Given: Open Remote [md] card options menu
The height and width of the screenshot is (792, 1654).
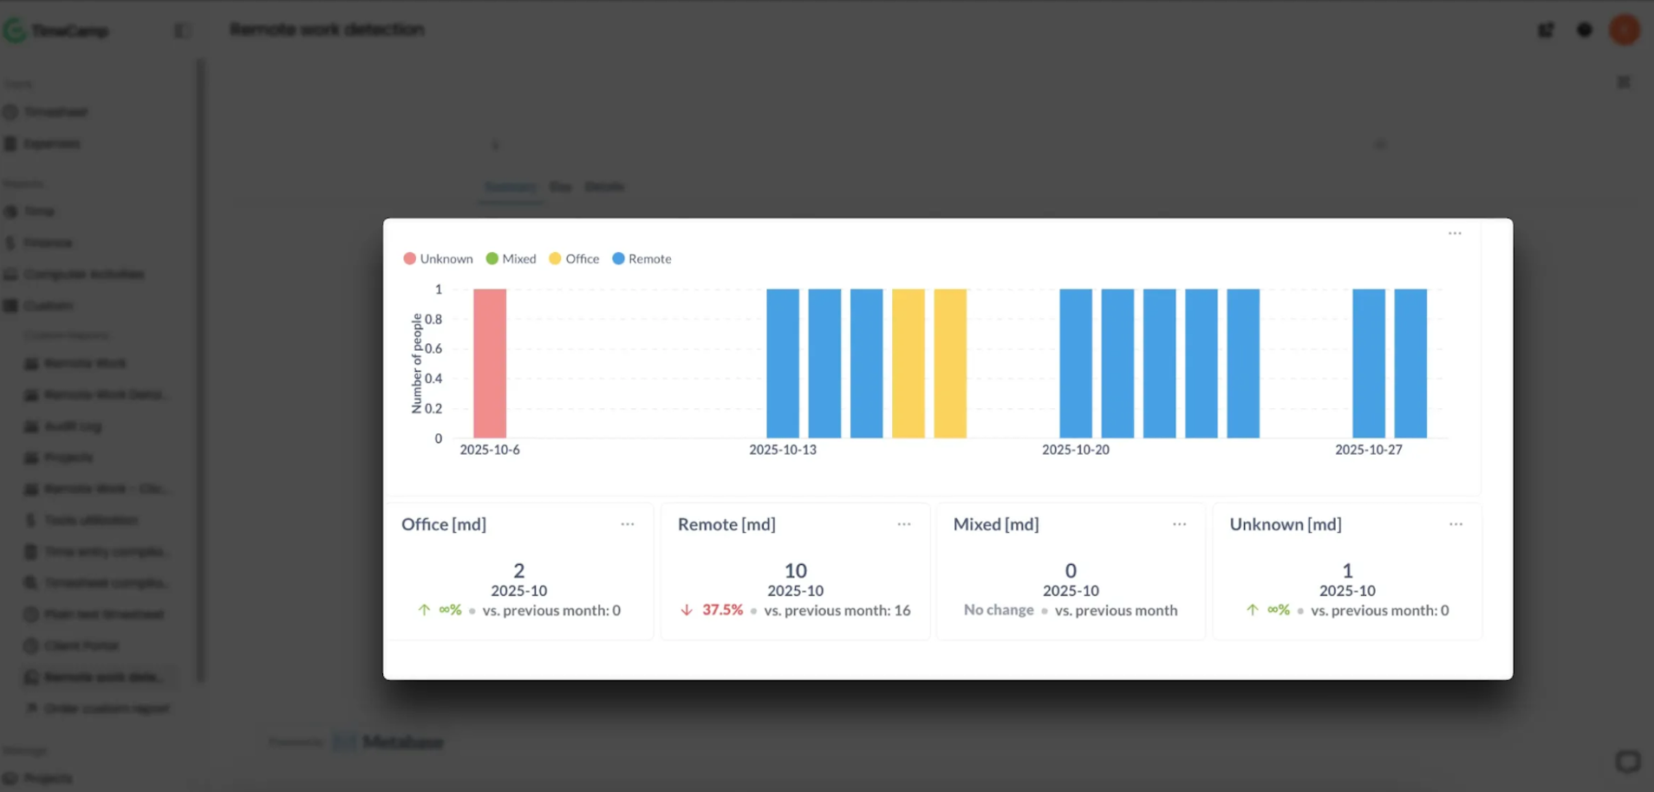Looking at the screenshot, I should [x=904, y=524].
